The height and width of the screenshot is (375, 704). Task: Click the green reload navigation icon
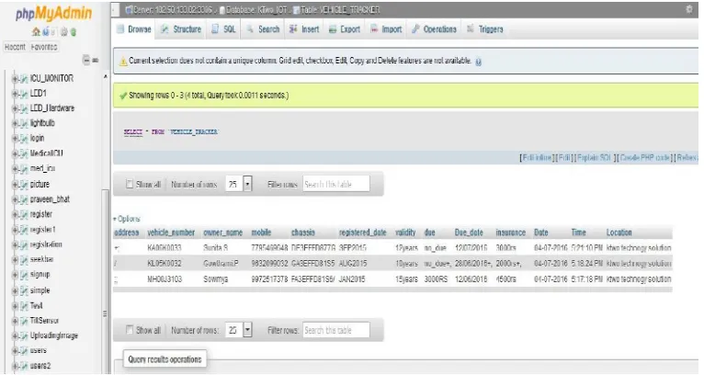click(74, 32)
